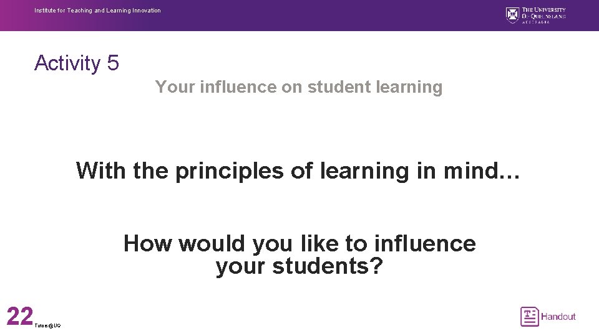Viewport: 599px width, 336px height.
Task: Click the word "Activity" in the title
Action: (x=67, y=63)
